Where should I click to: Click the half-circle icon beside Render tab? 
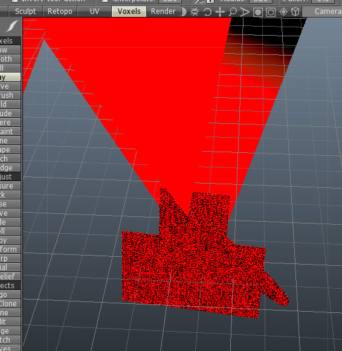pos(184,12)
